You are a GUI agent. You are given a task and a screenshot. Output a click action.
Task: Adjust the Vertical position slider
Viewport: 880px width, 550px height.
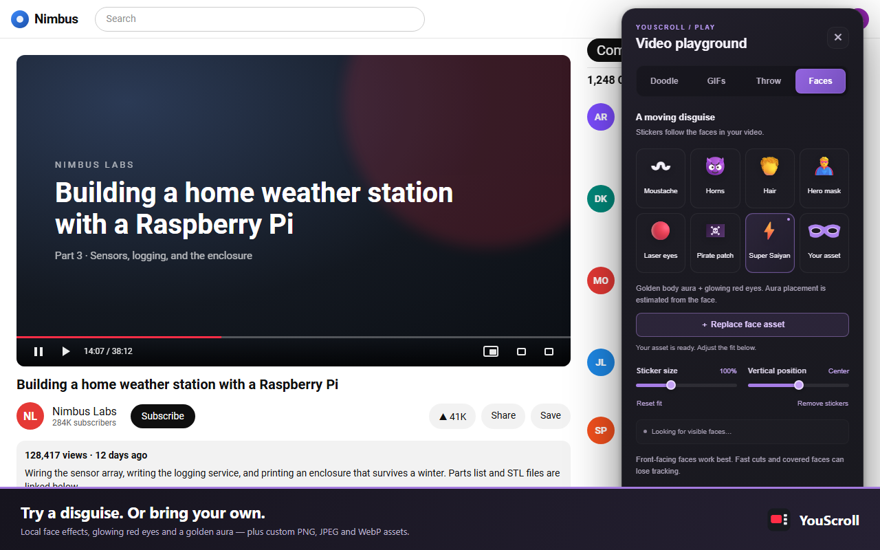tap(798, 385)
